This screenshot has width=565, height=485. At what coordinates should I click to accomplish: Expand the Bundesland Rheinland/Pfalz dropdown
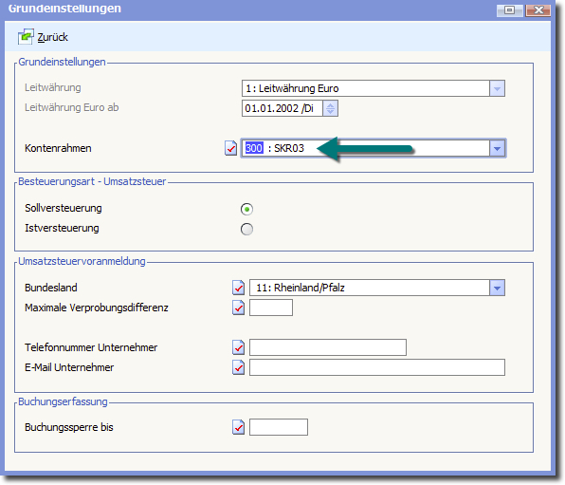498,288
